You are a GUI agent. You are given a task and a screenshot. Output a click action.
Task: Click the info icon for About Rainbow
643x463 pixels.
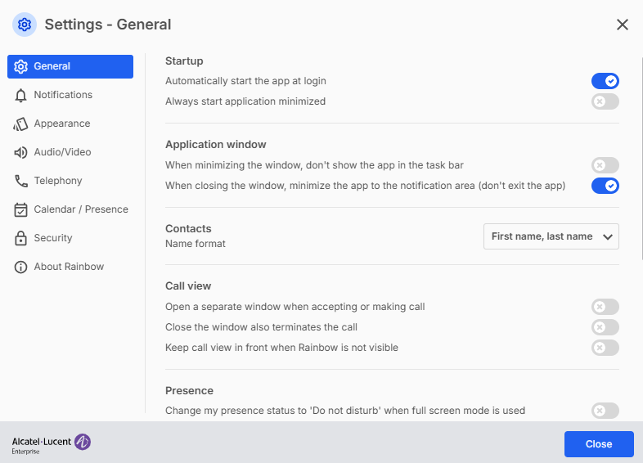pos(20,267)
